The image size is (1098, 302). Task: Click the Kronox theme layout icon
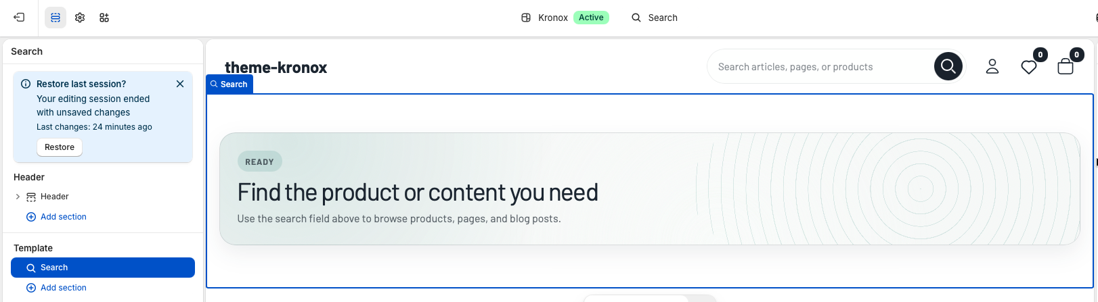pyautogui.click(x=526, y=18)
